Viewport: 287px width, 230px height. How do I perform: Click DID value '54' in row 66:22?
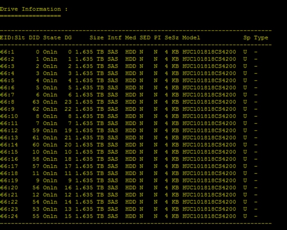pos(36,202)
